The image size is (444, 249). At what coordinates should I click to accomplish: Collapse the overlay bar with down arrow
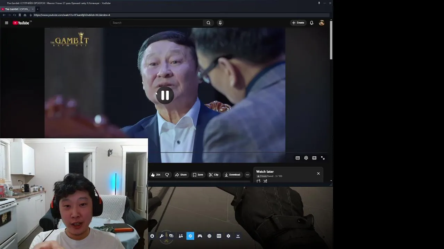pyautogui.click(x=238, y=236)
